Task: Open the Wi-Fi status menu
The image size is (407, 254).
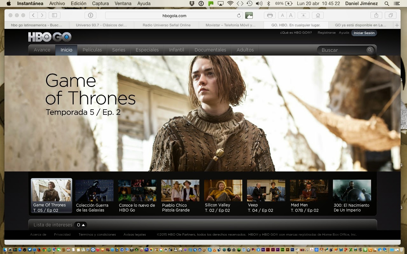Action: 230,3
